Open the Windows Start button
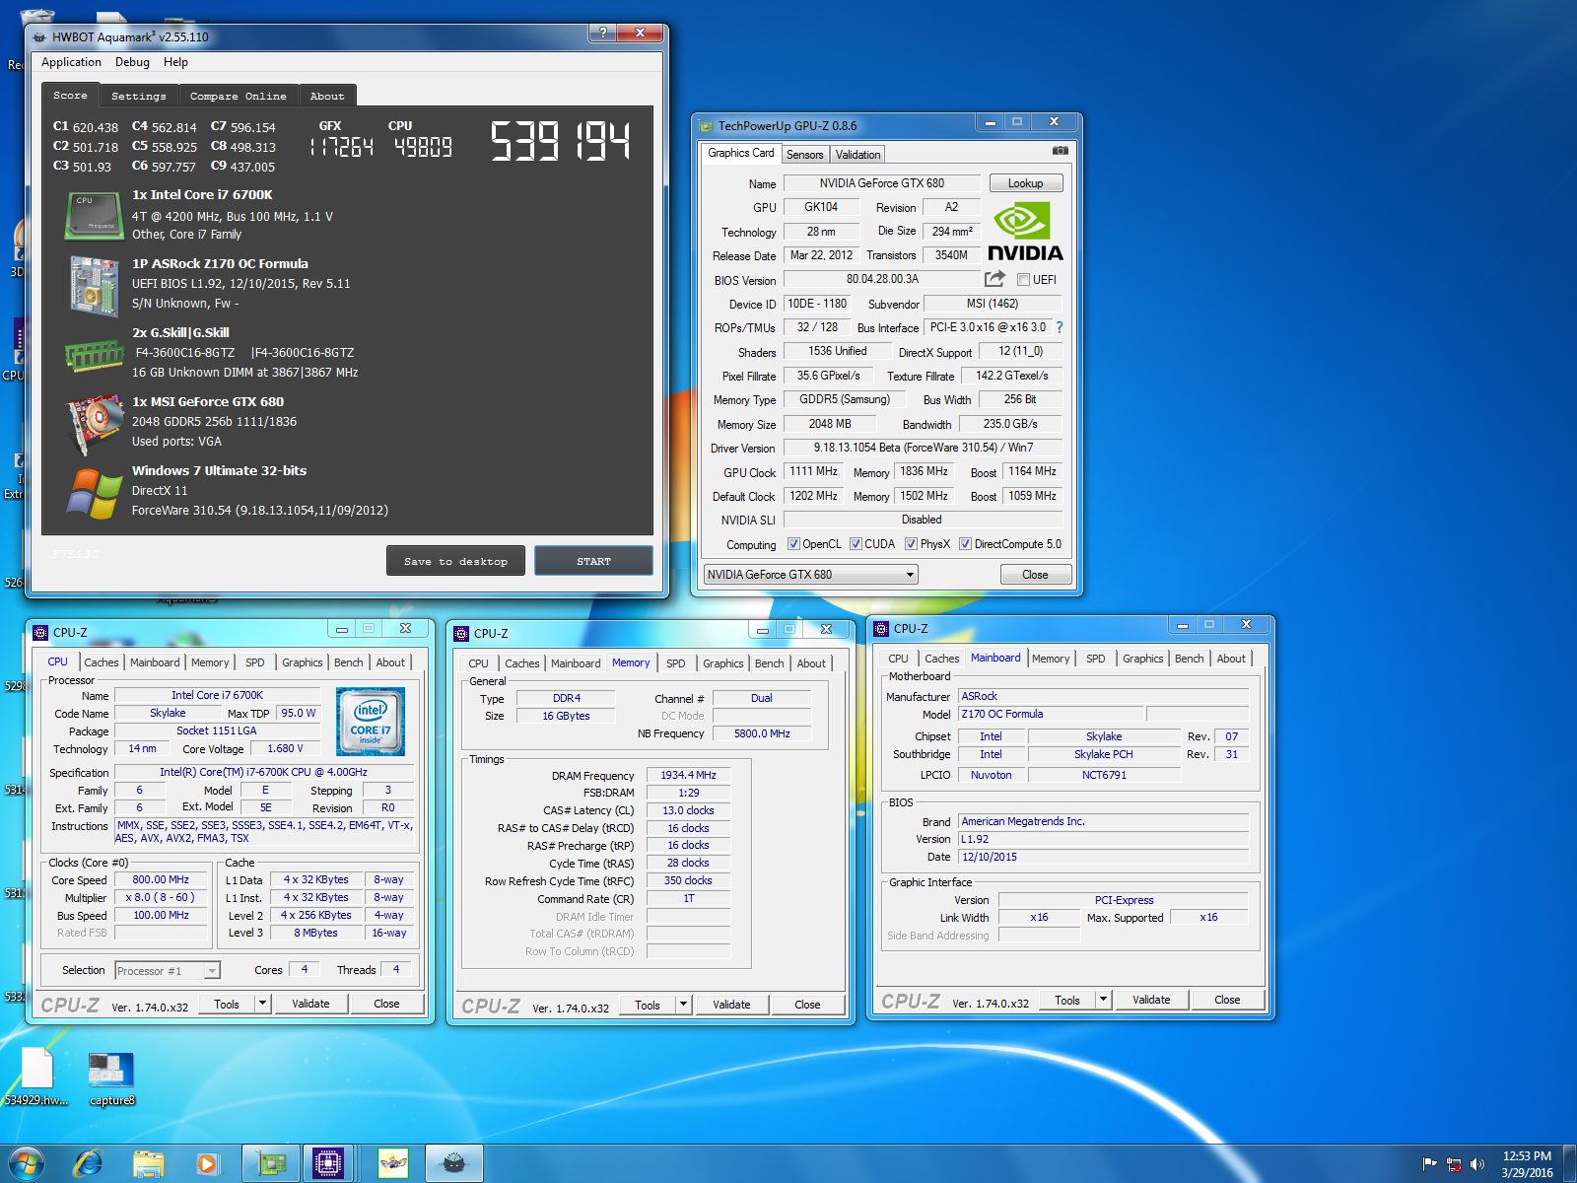Screen dimensions: 1577x1183 27,1164
